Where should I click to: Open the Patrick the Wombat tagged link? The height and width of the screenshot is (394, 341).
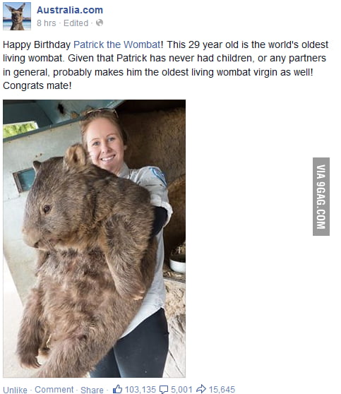click(x=117, y=44)
